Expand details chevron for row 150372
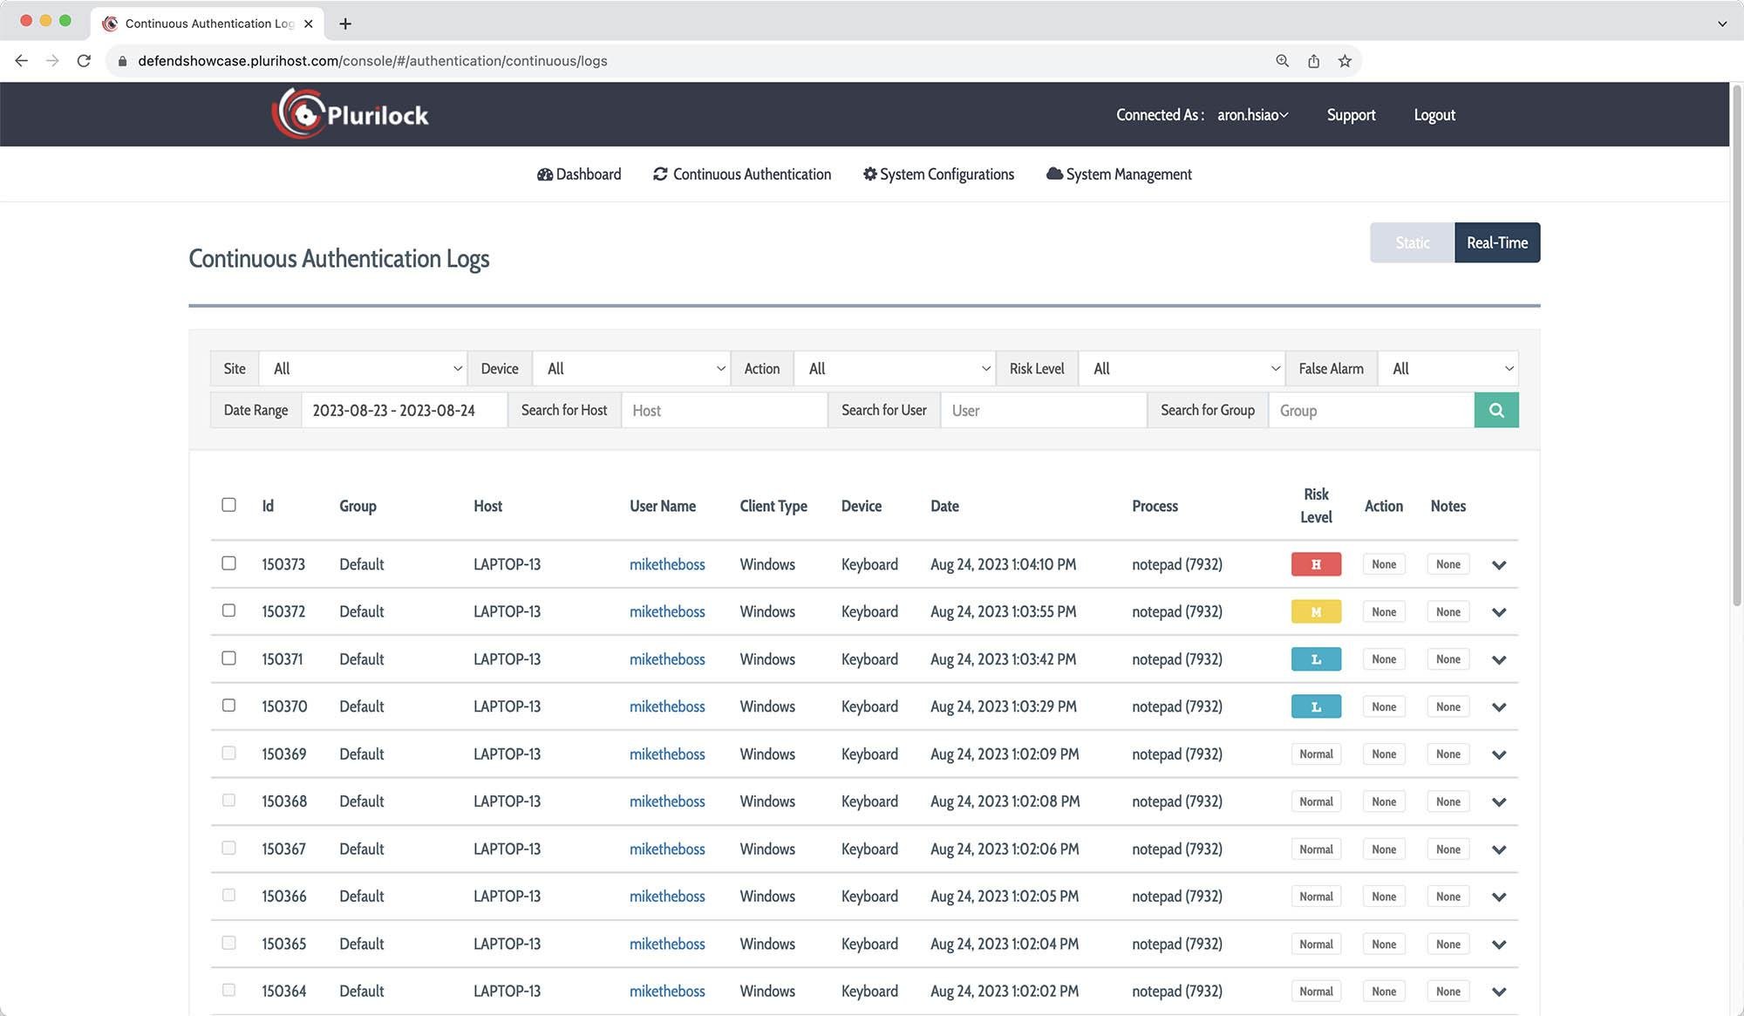 coord(1498,612)
